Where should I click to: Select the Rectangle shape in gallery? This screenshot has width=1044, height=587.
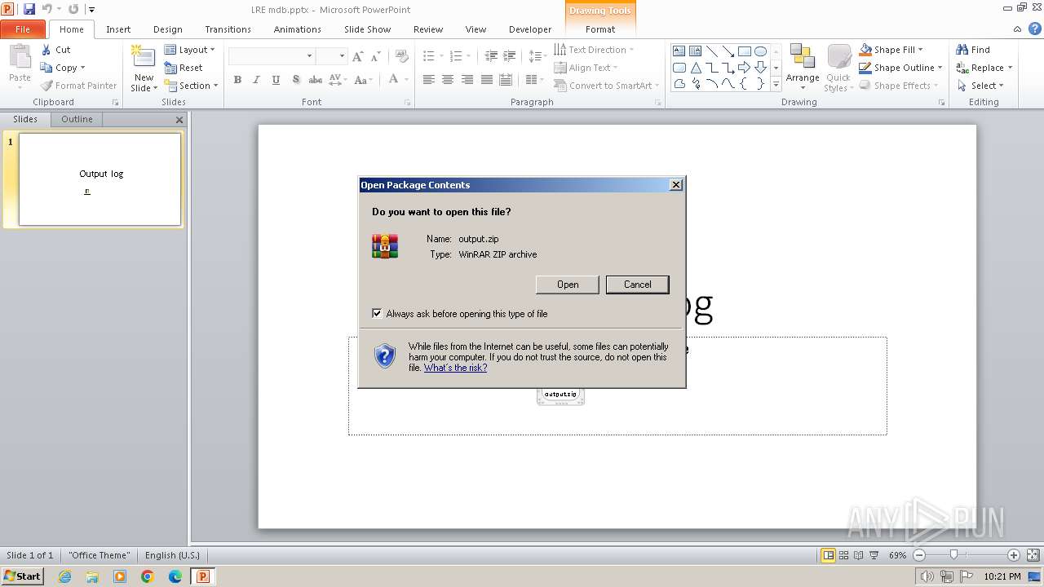pos(744,51)
